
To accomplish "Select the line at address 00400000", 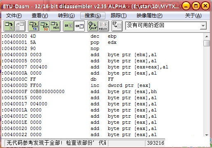I will coord(102,36).
